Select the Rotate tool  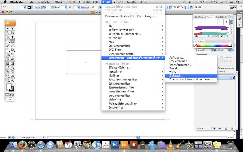click(x=8, y=50)
